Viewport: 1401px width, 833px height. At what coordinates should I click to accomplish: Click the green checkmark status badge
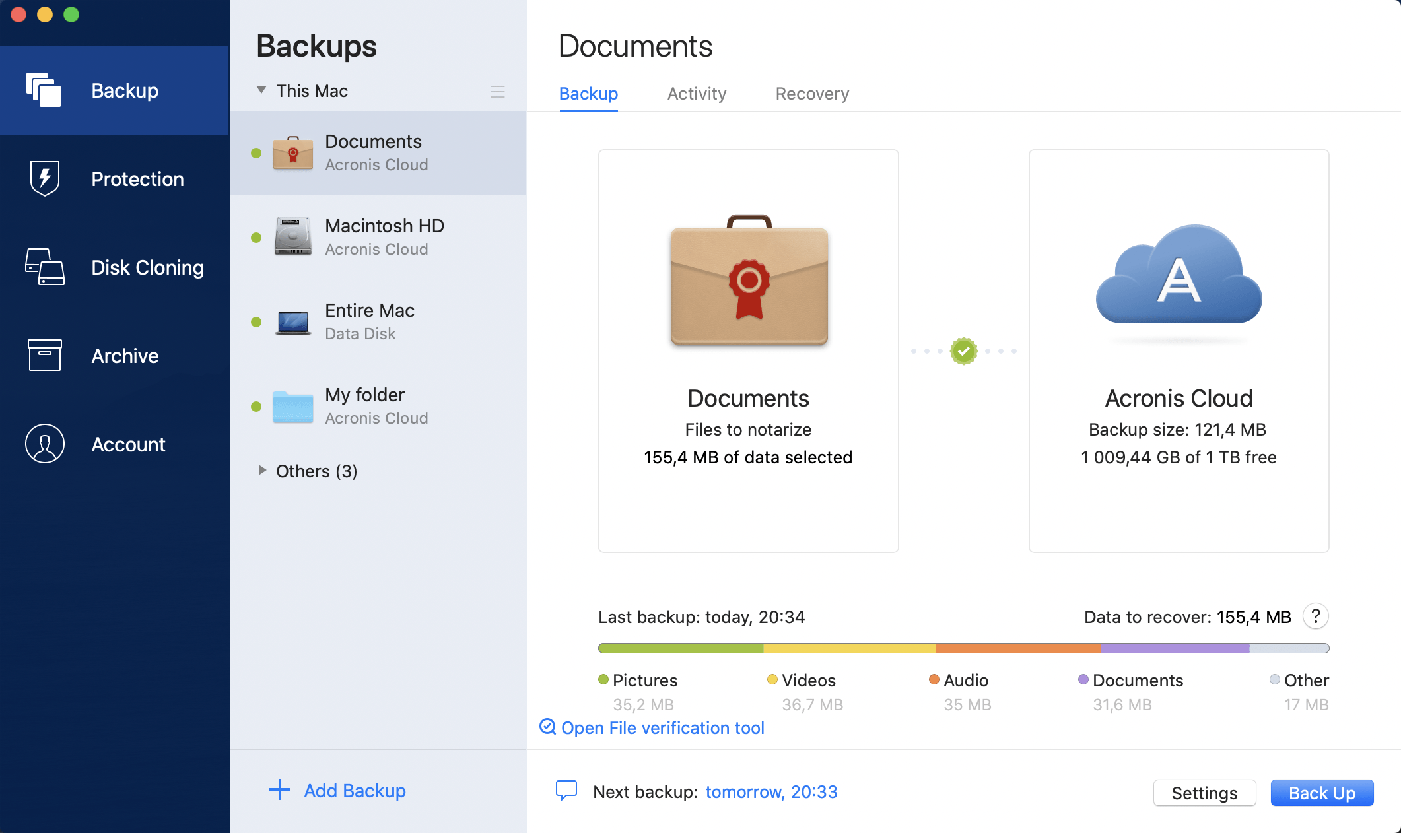[x=963, y=351]
